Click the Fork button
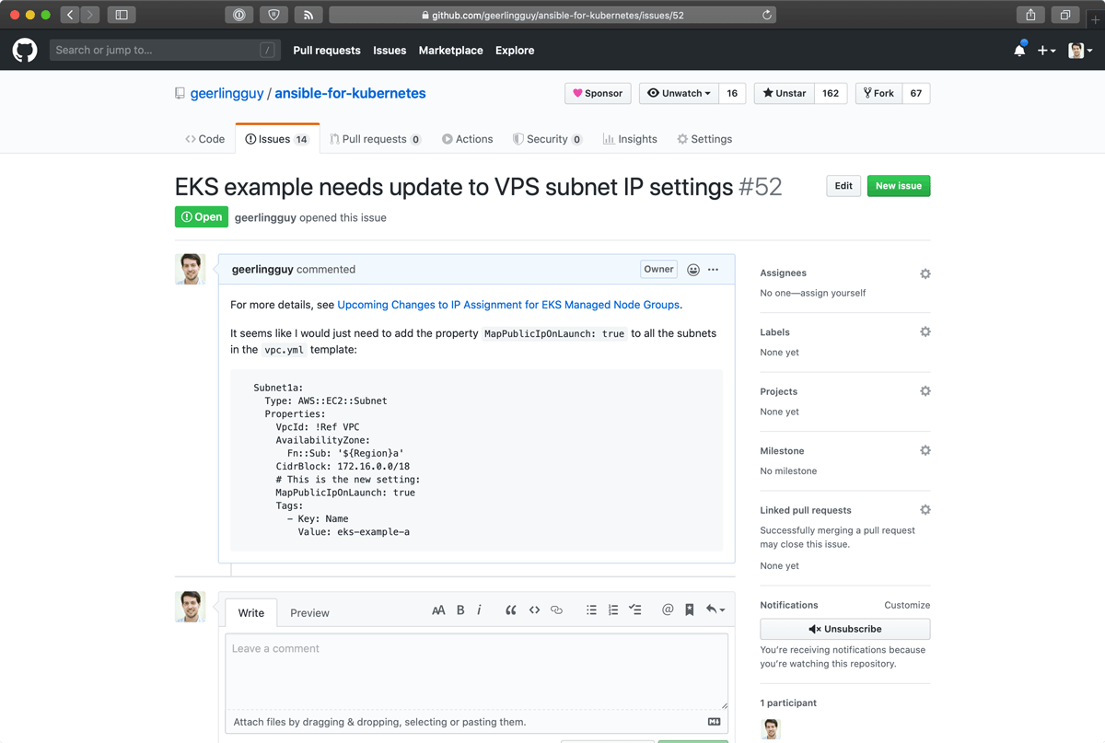 (878, 93)
